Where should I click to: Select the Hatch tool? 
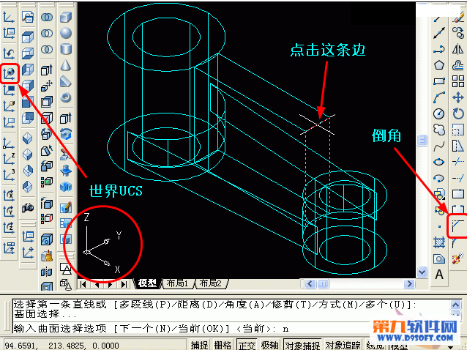(439, 242)
